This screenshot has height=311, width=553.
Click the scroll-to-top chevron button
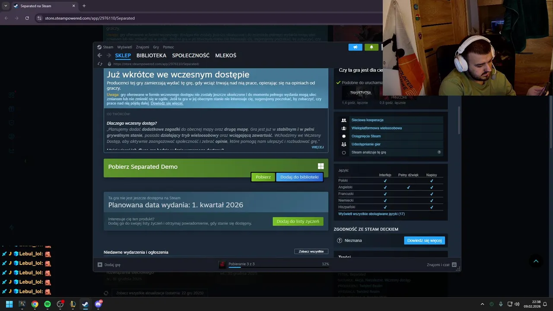(536, 261)
